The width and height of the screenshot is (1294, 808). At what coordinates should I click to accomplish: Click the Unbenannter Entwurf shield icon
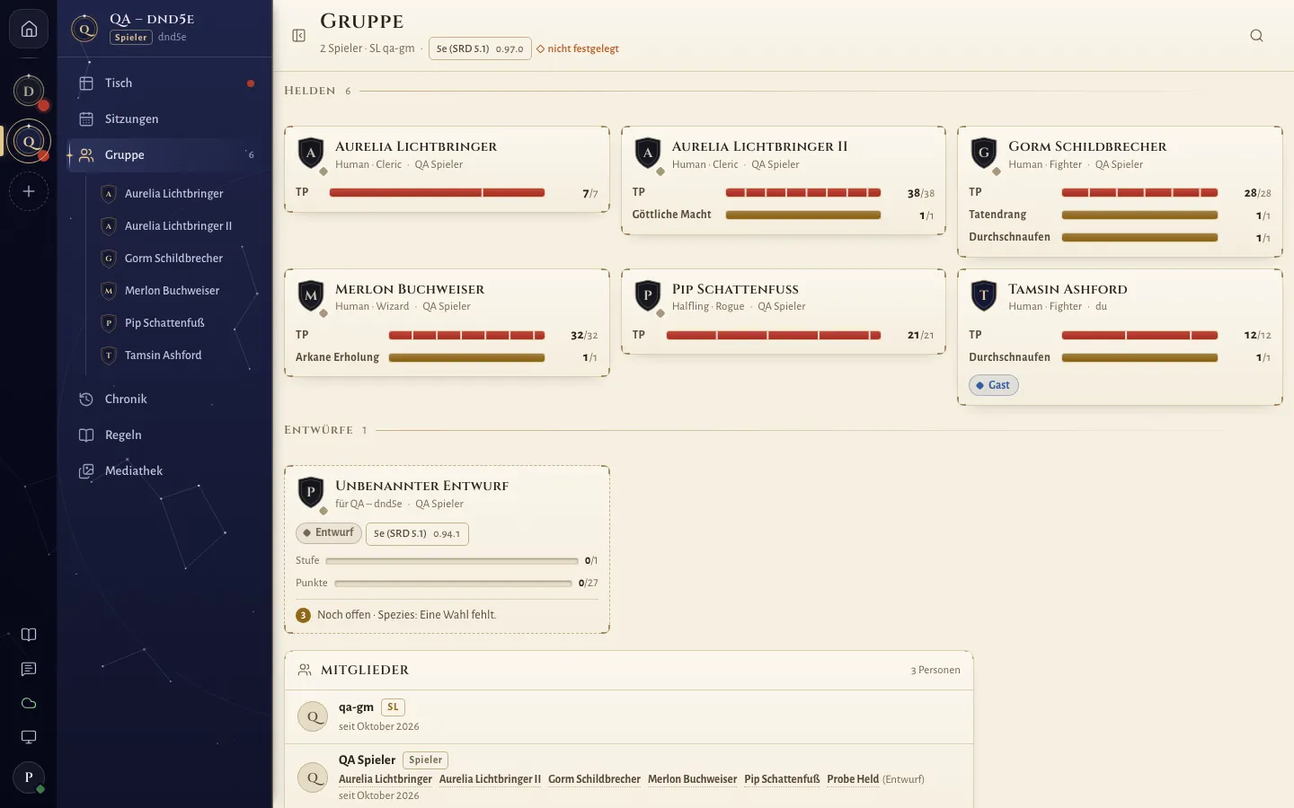311,492
